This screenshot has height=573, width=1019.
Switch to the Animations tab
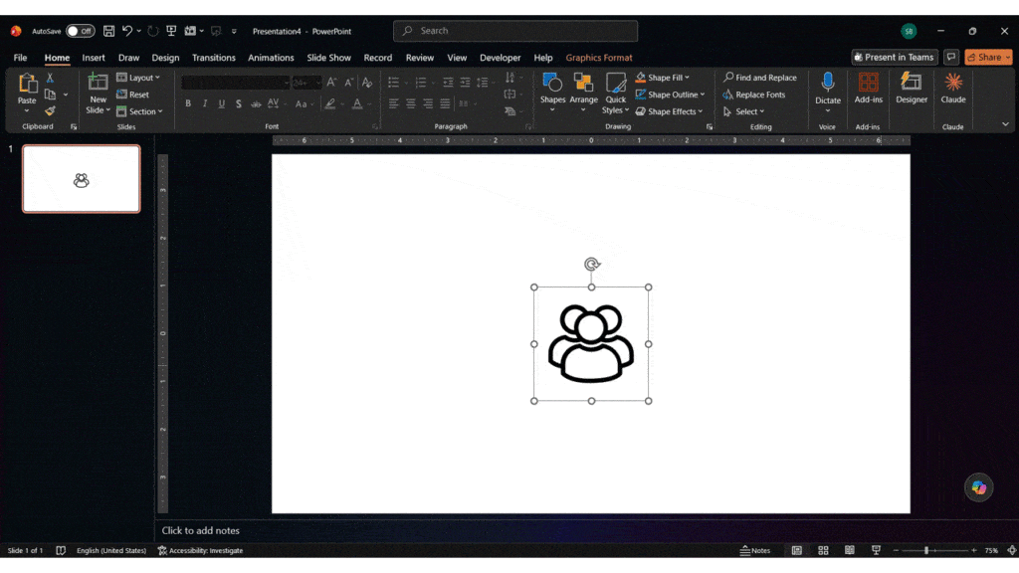point(271,58)
